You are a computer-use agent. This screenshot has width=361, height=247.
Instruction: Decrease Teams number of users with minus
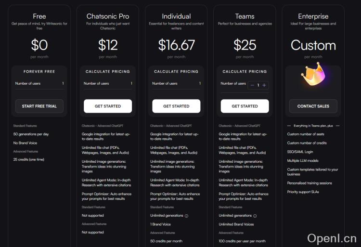tap(252, 85)
